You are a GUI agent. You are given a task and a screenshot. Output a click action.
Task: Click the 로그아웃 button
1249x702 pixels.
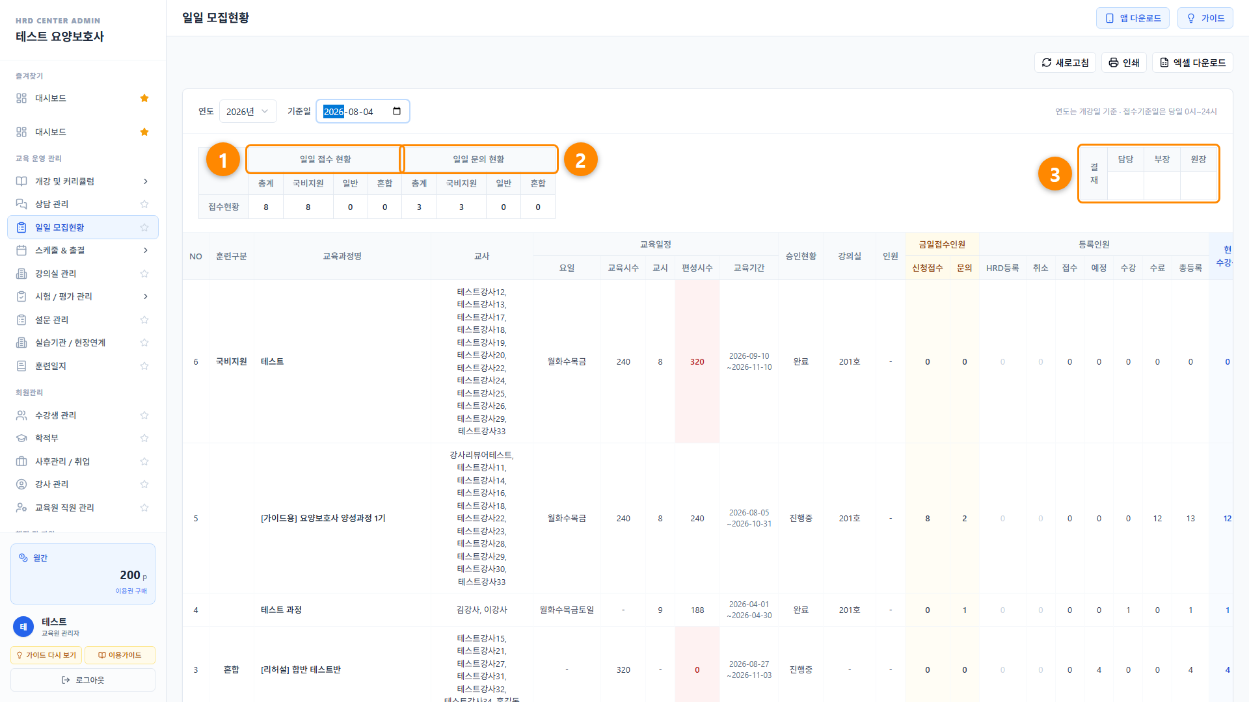[83, 680]
